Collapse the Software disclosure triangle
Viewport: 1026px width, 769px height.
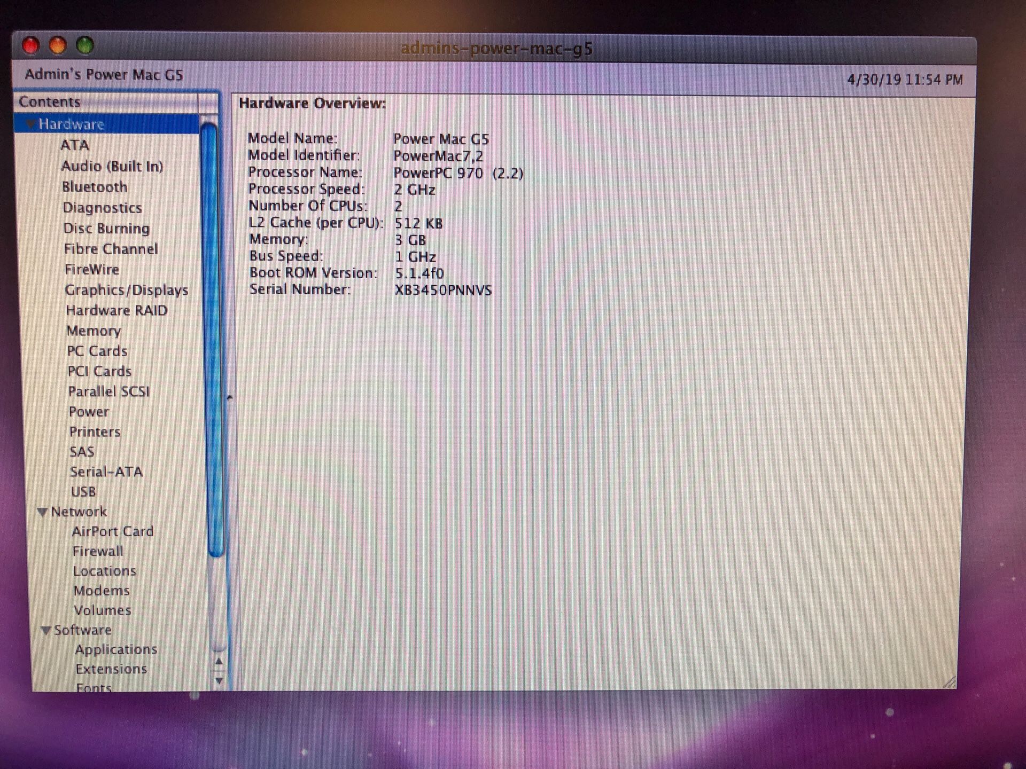(x=46, y=631)
